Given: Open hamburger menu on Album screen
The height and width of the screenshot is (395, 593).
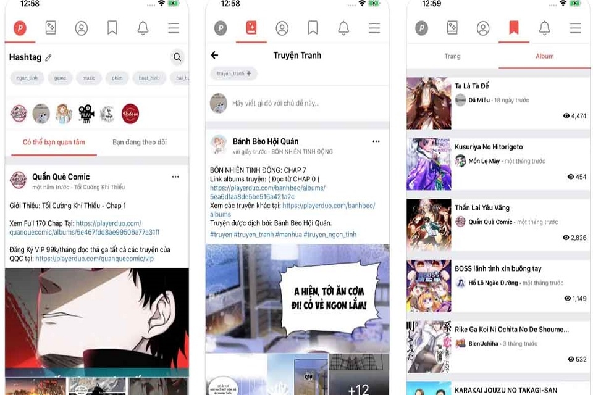Looking at the screenshot, I should [x=575, y=28].
